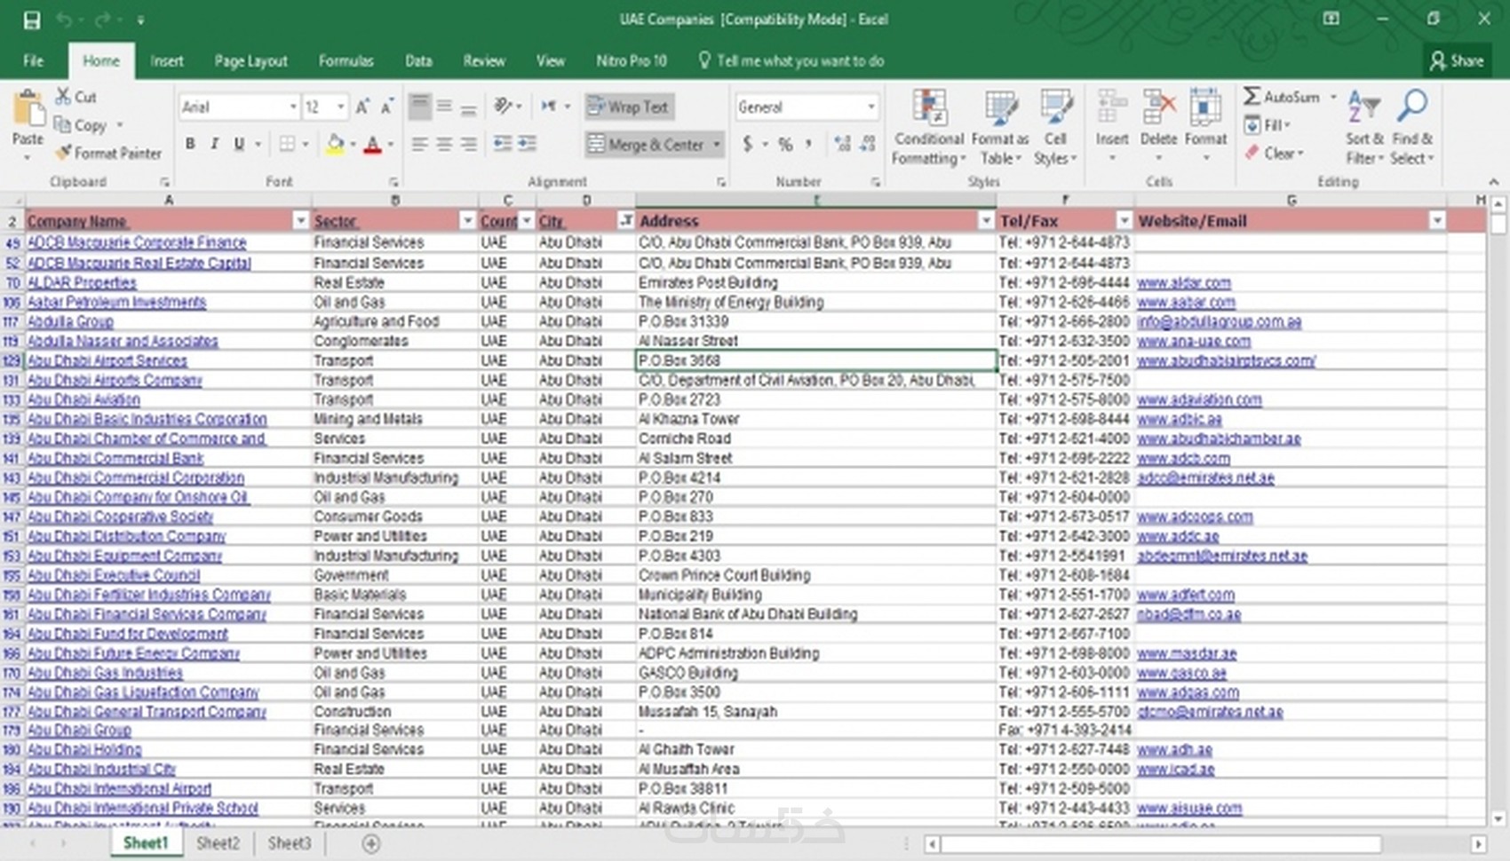The height and width of the screenshot is (861, 1510).
Task: Switch to the Insert ribbon tab
Action: click(x=167, y=60)
